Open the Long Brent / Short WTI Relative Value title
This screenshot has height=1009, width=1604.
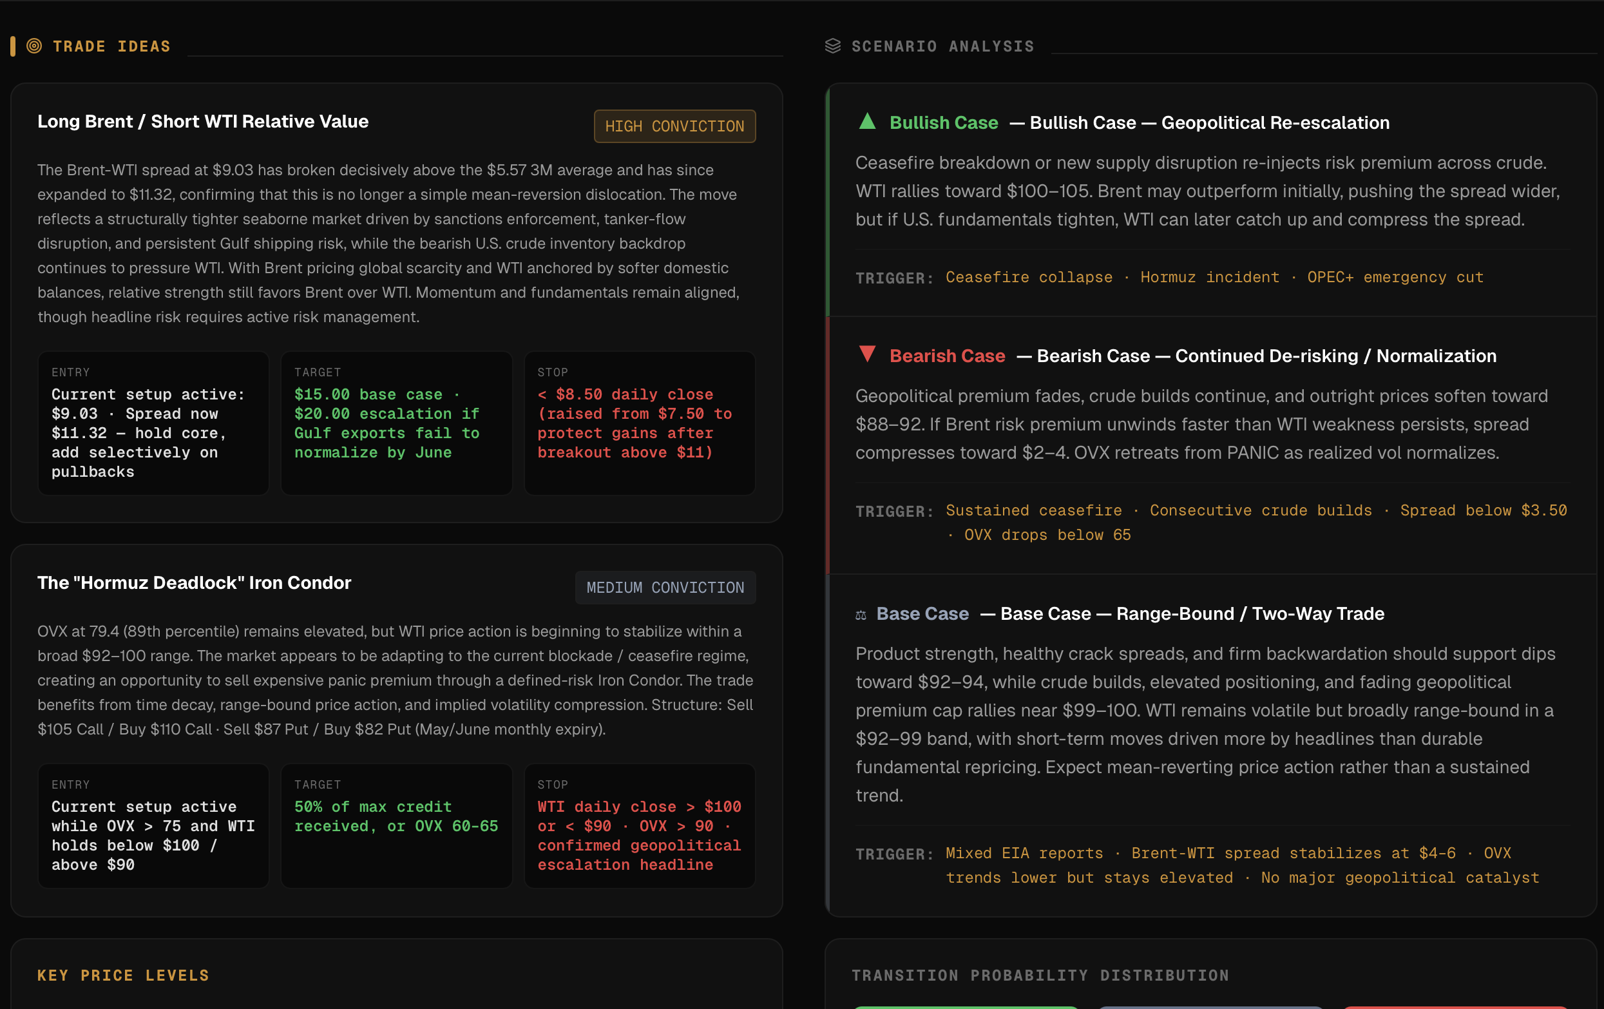coord(202,121)
